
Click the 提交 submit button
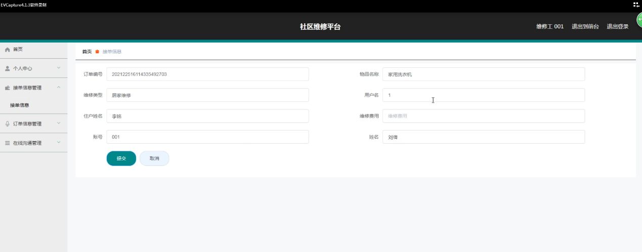pos(121,158)
